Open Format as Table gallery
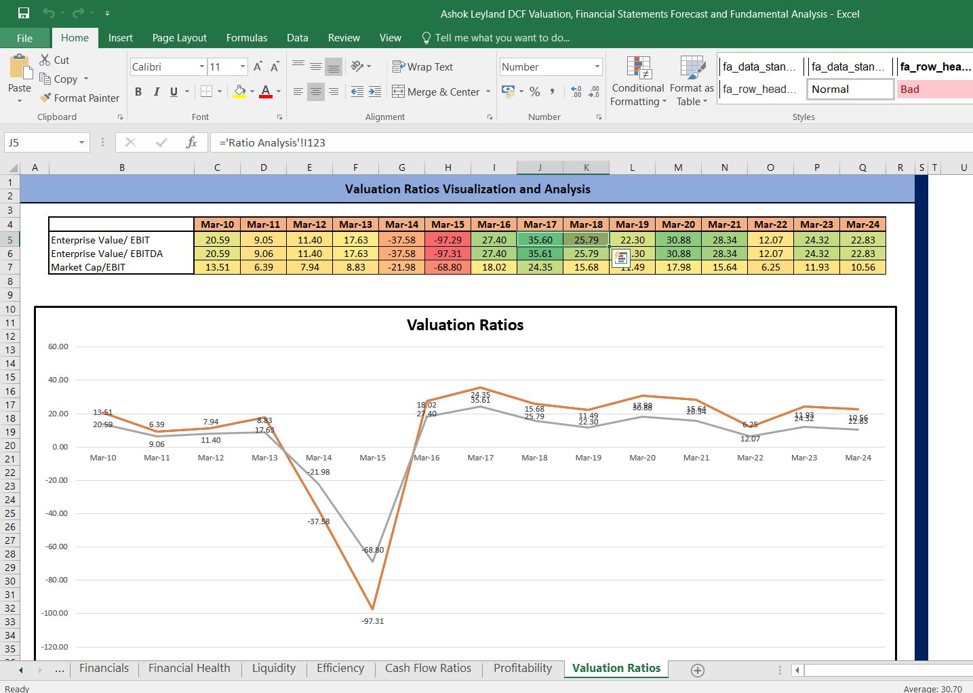 coord(692,81)
